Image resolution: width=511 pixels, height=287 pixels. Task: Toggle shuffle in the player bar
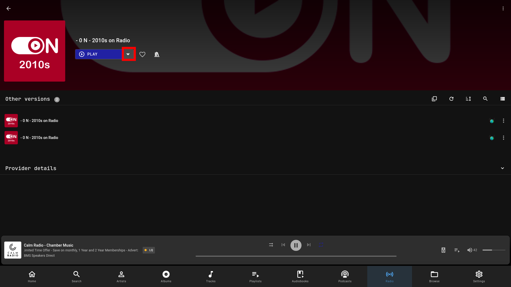pyautogui.click(x=271, y=245)
